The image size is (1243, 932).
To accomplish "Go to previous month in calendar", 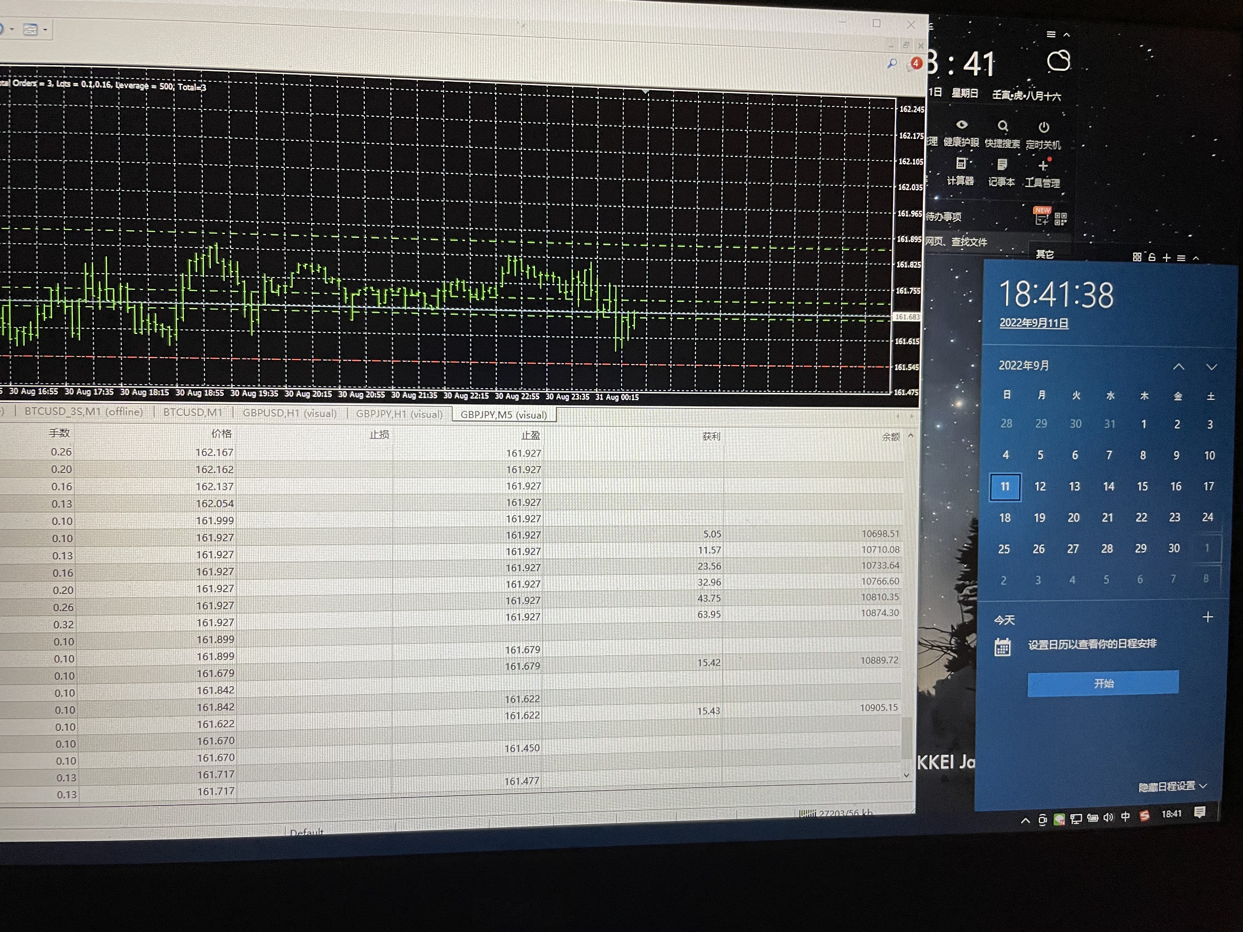I will (x=1178, y=367).
